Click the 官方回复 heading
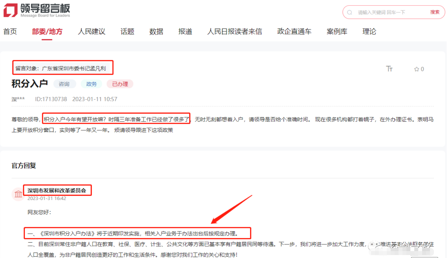 (24, 166)
